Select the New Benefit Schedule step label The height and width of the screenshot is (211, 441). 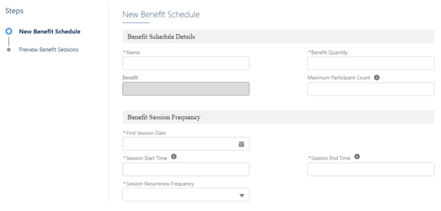click(x=50, y=31)
